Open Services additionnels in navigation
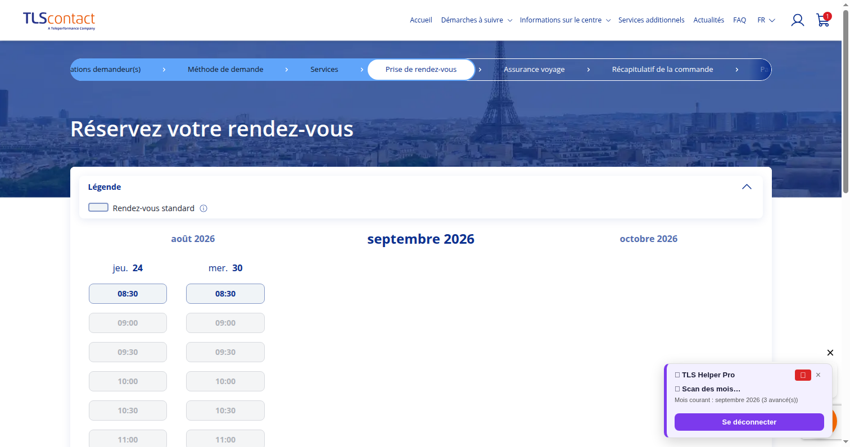850x447 pixels. [651, 20]
